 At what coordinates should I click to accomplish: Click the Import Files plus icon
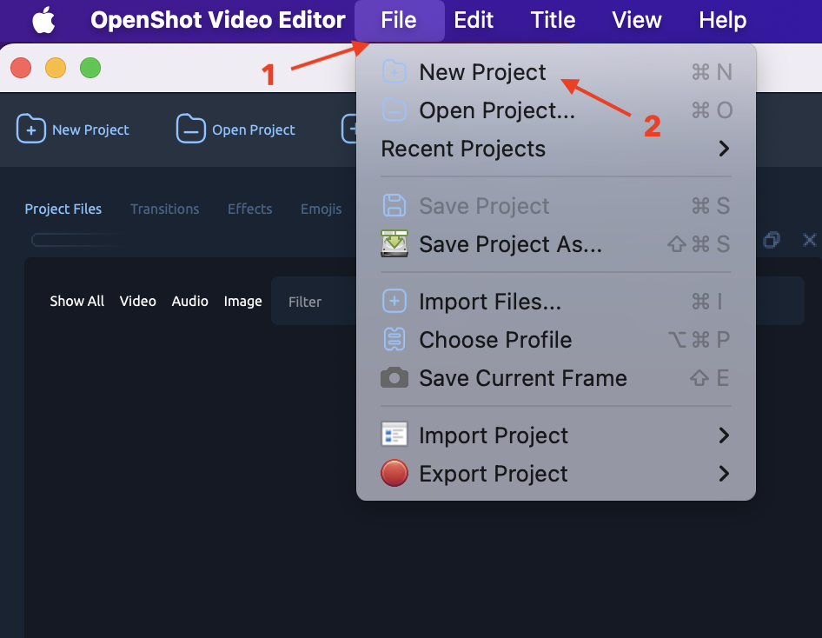(394, 302)
